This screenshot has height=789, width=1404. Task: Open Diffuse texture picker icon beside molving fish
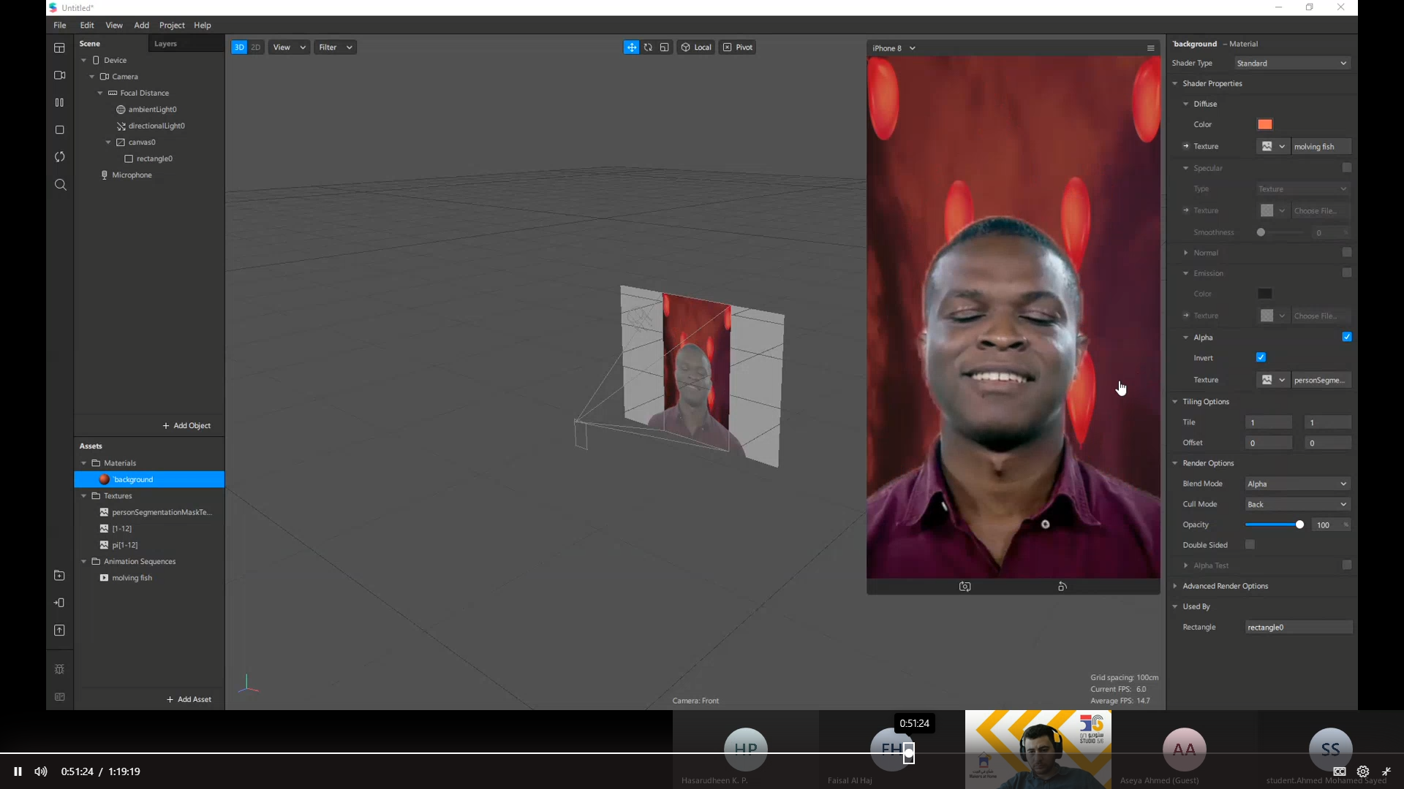tap(1272, 147)
